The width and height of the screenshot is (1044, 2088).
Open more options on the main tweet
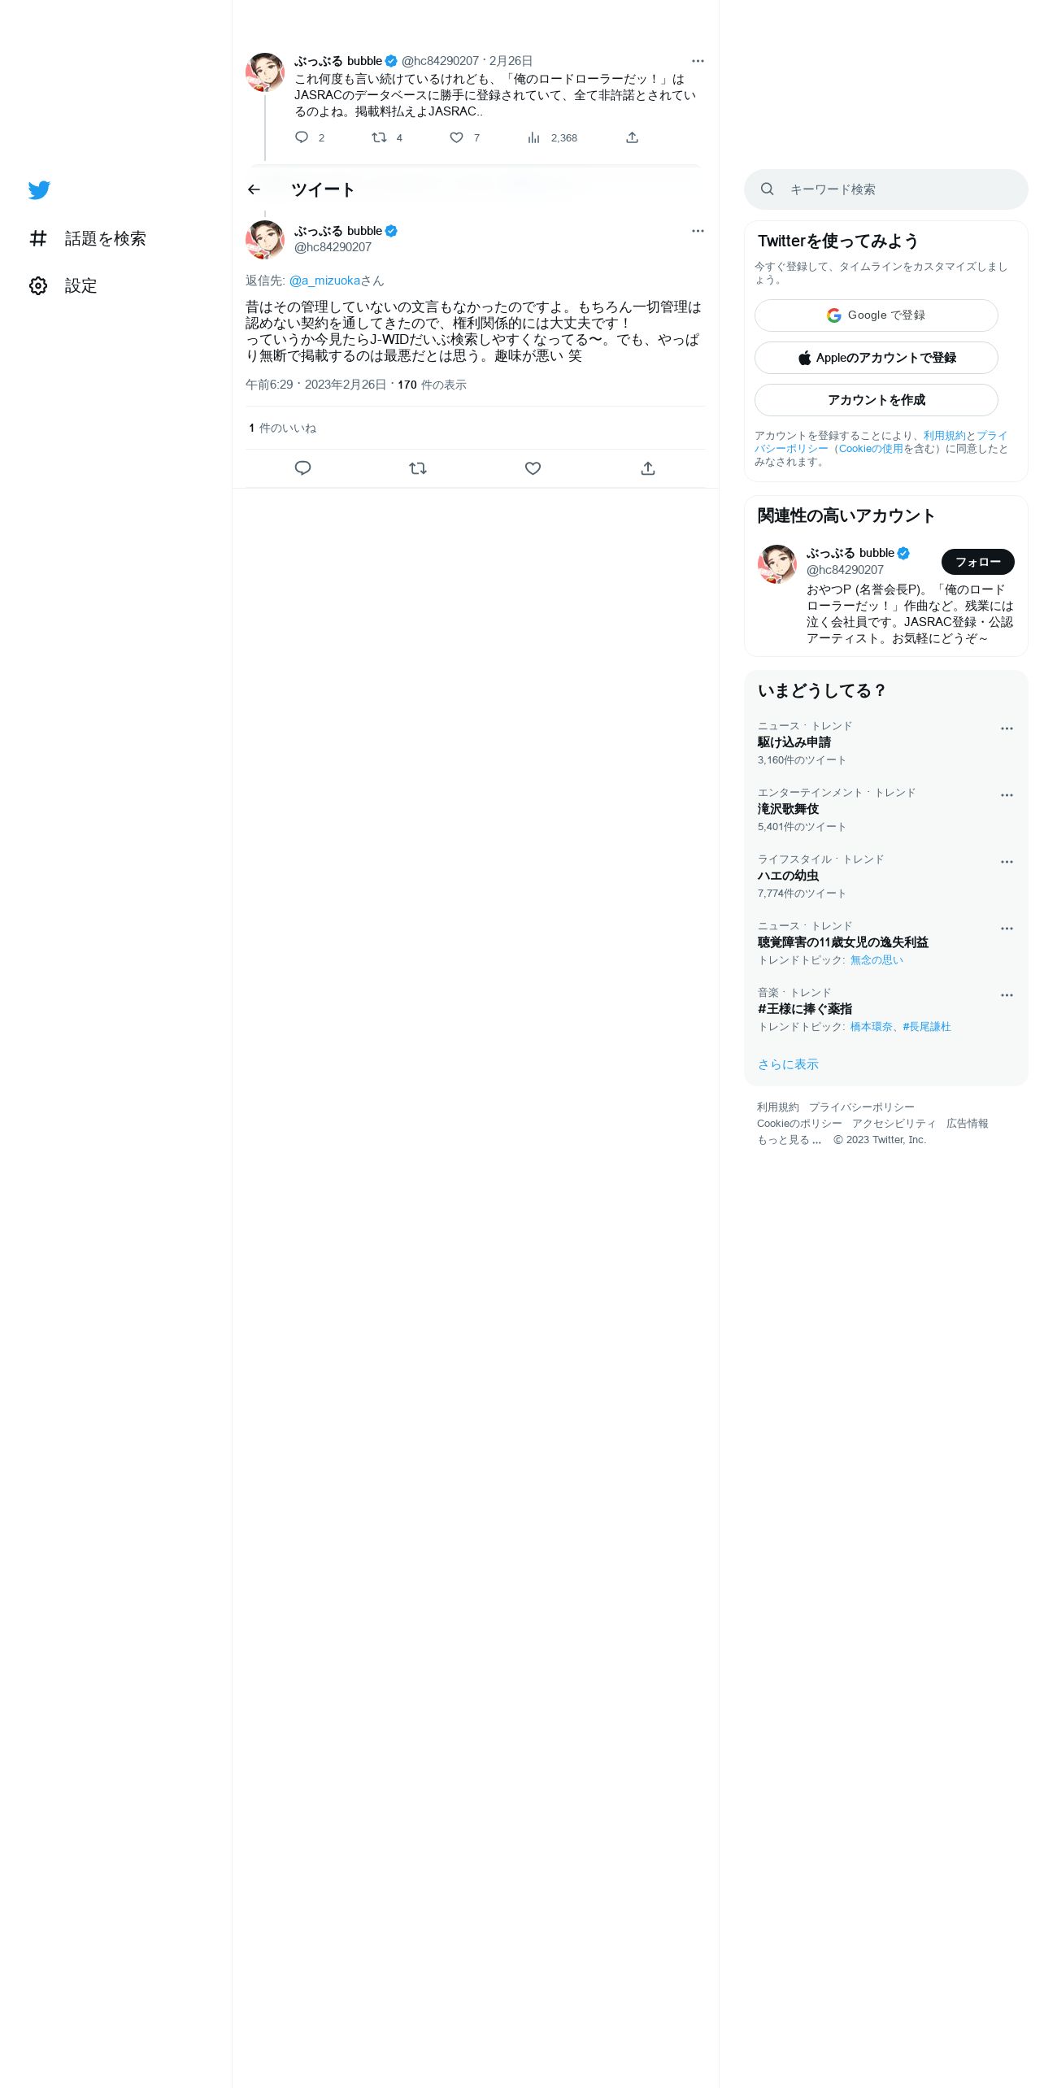pos(698,231)
